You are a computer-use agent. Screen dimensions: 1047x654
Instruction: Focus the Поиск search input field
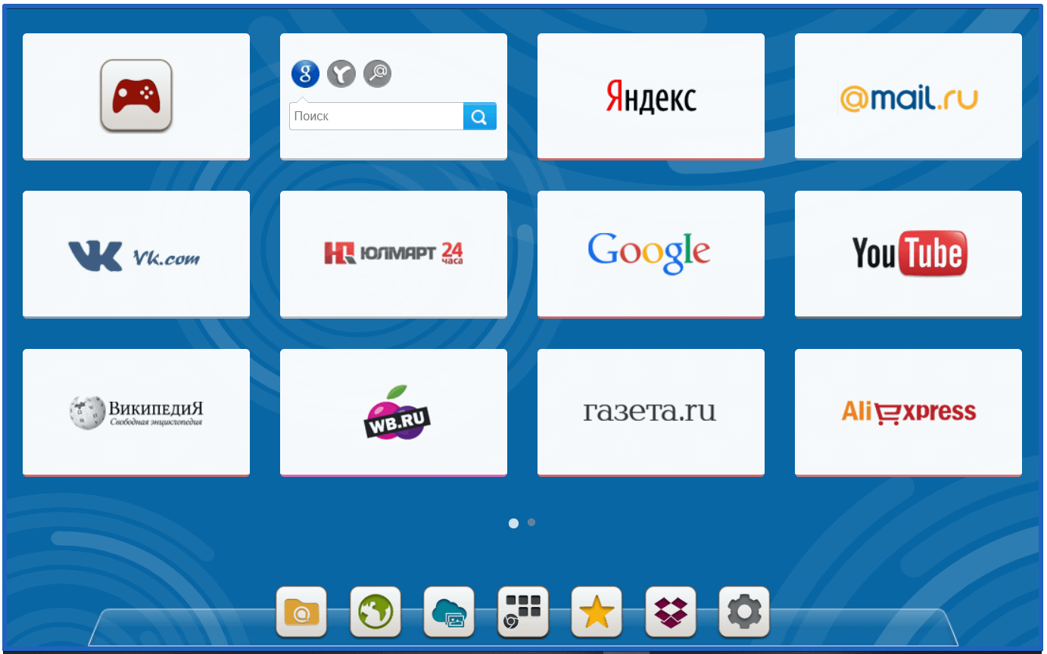[x=376, y=117]
